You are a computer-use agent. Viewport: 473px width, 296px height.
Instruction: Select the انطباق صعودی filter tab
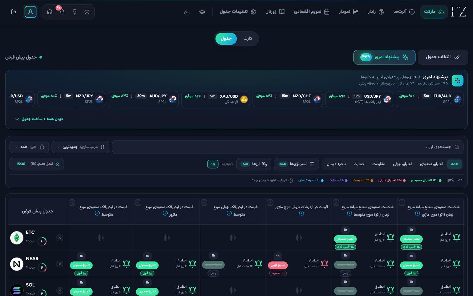click(x=432, y=164)
